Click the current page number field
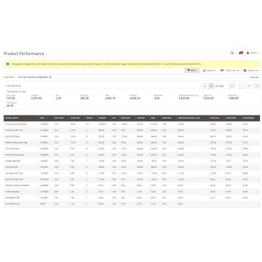This screenshot has height=262, width=262. (x=242, y=86)
